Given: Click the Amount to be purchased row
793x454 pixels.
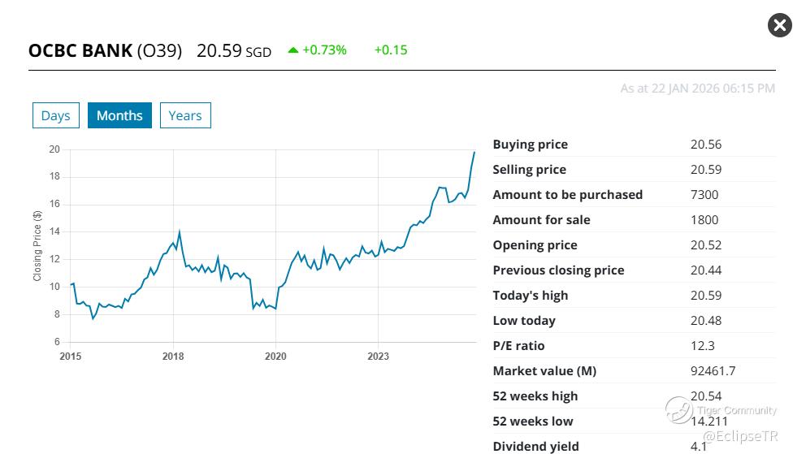Looking at the screenshot, I should coord(567,195).
